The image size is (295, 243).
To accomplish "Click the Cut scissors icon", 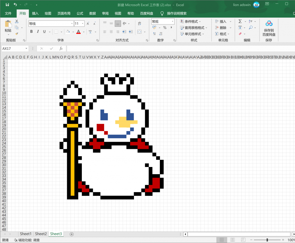I will coord(17,21).
